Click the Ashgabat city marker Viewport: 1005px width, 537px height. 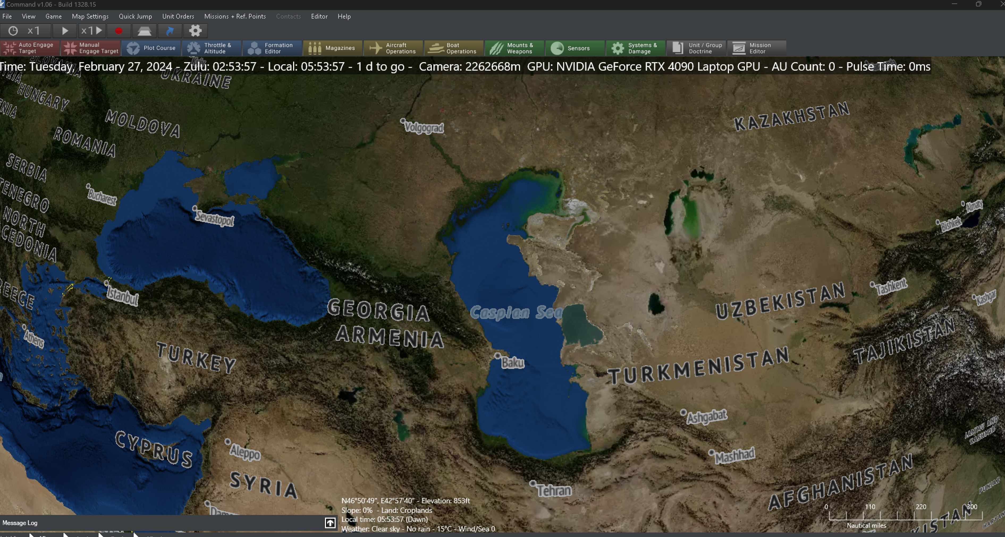click(x=683, y=412)
